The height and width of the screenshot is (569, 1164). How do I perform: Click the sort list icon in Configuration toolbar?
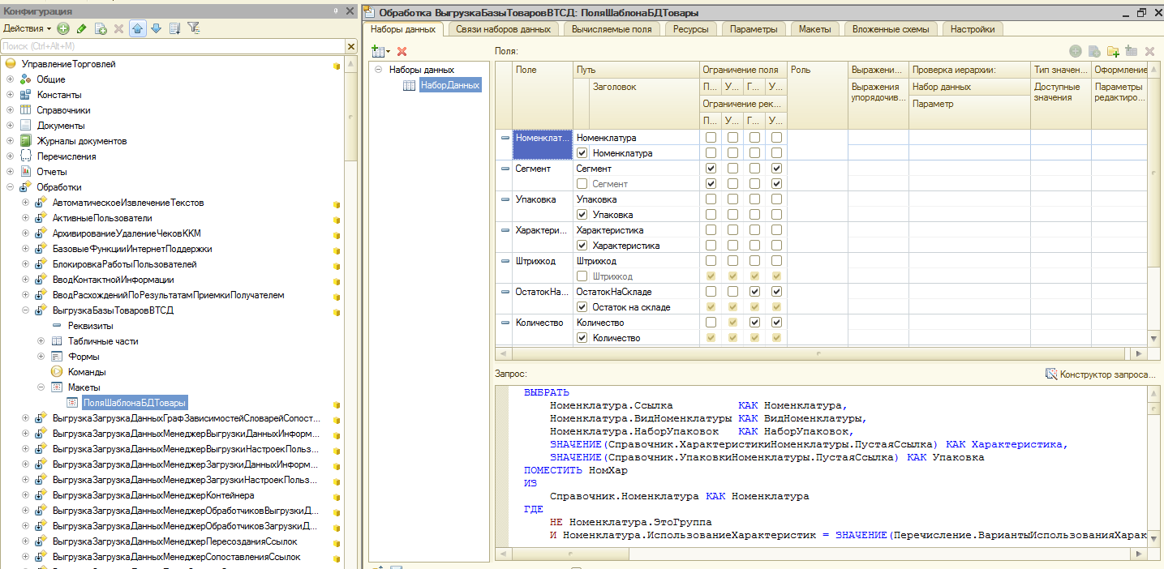click(x=174, y=28)
